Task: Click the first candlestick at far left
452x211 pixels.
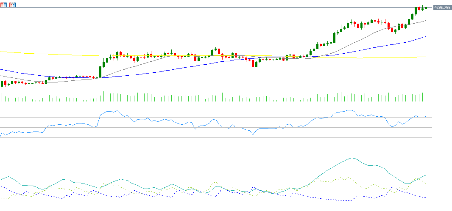Action: 2,84
